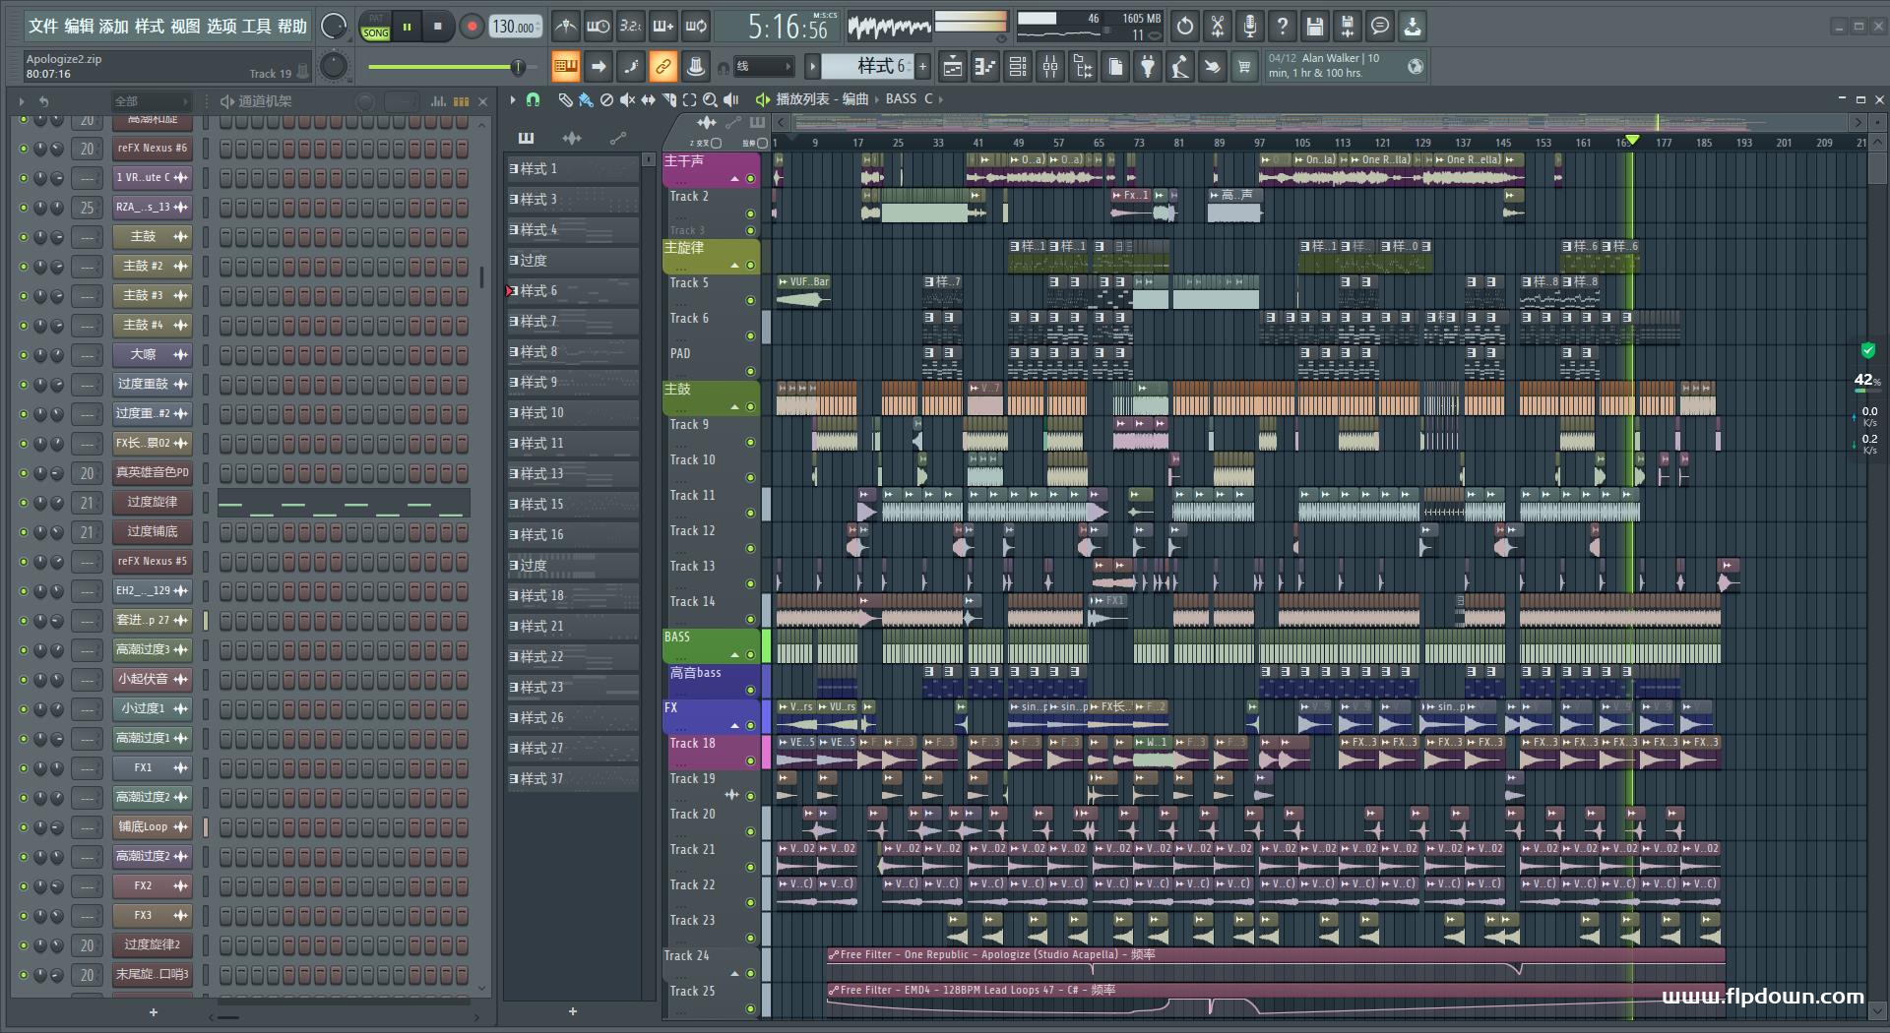
Task: Open the 编辑 (Edit) menu
Action: (x=79, y=27)
